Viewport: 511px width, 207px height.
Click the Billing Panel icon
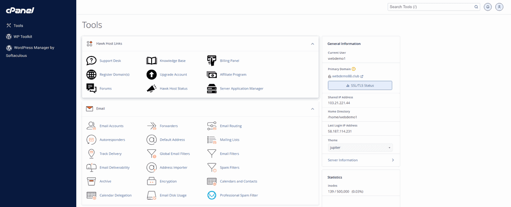point(212,61)
